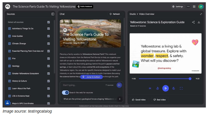Viewport: 207px width, 116px height.
Task: Jump to bottom of chat
Action: pyautogui.click(x=92, y=77)
